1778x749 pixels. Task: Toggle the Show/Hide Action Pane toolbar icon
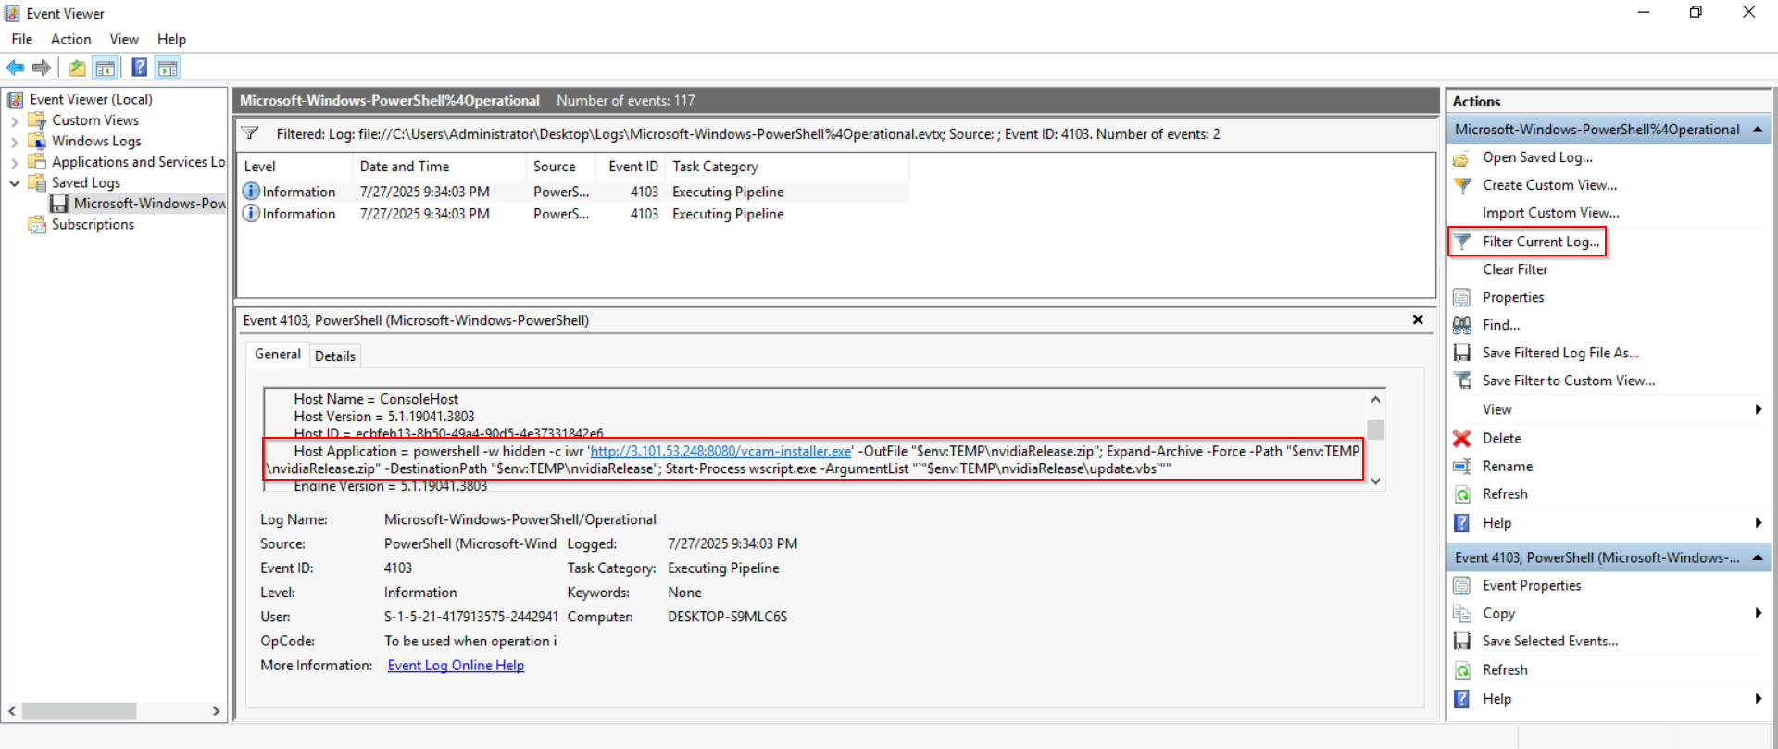(x=168, y=68)
